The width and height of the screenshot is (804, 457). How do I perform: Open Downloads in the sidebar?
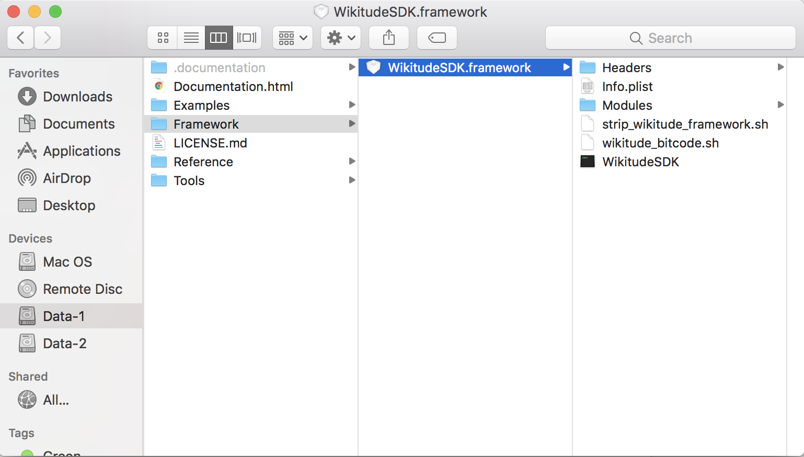click(x=77, y=97)
